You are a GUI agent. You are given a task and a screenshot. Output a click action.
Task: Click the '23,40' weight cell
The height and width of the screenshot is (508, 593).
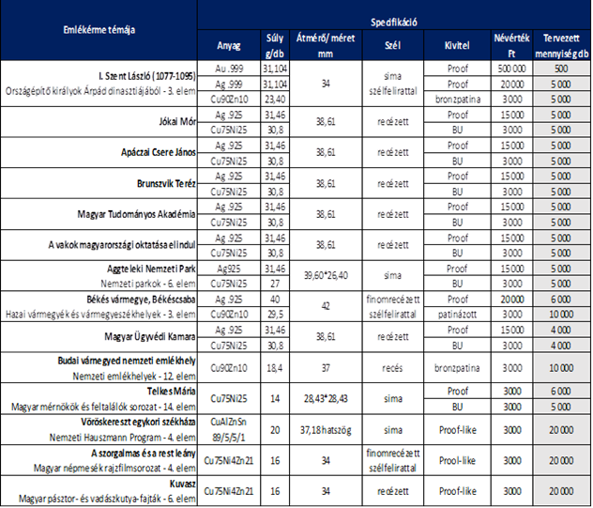[275, 100]
